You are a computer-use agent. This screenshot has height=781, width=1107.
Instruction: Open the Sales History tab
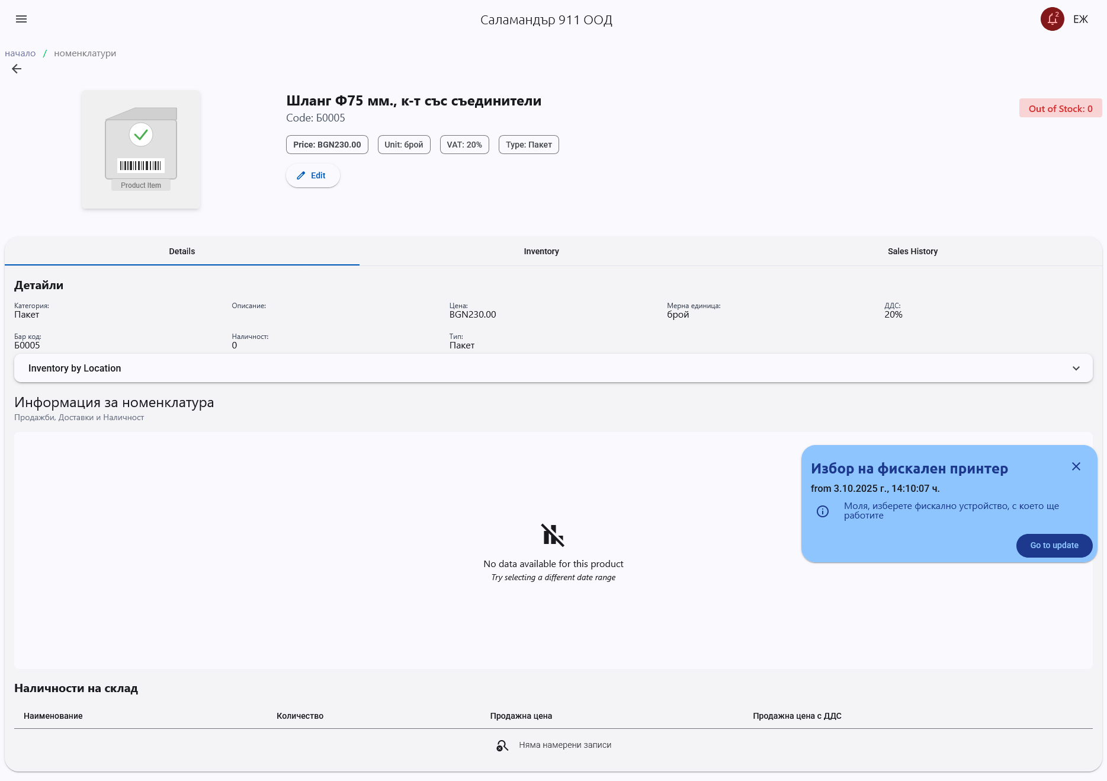(x=912, y=251)
